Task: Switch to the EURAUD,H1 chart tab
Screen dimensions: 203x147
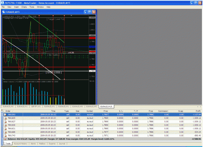Action: coord(22,107)
